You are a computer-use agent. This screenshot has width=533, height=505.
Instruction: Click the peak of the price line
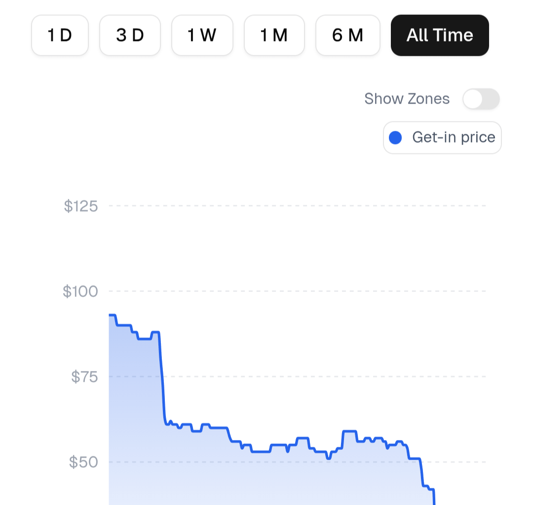[111, 314]
